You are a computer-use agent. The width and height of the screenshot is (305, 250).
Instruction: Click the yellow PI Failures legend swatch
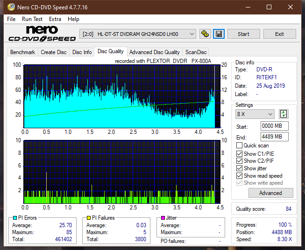[x=89, y=218]
